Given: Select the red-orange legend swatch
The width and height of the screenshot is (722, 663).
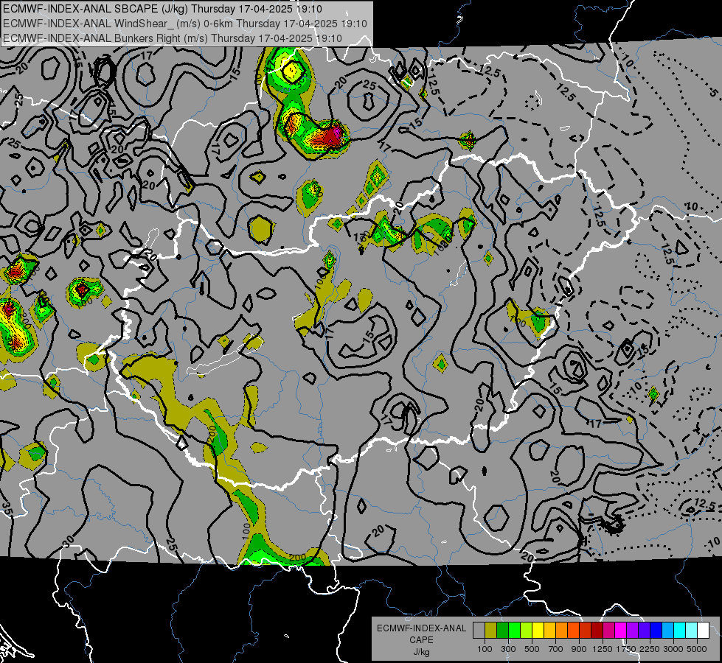Looking at the screenshot, I should pyautogui.click(x=573, y=630).
